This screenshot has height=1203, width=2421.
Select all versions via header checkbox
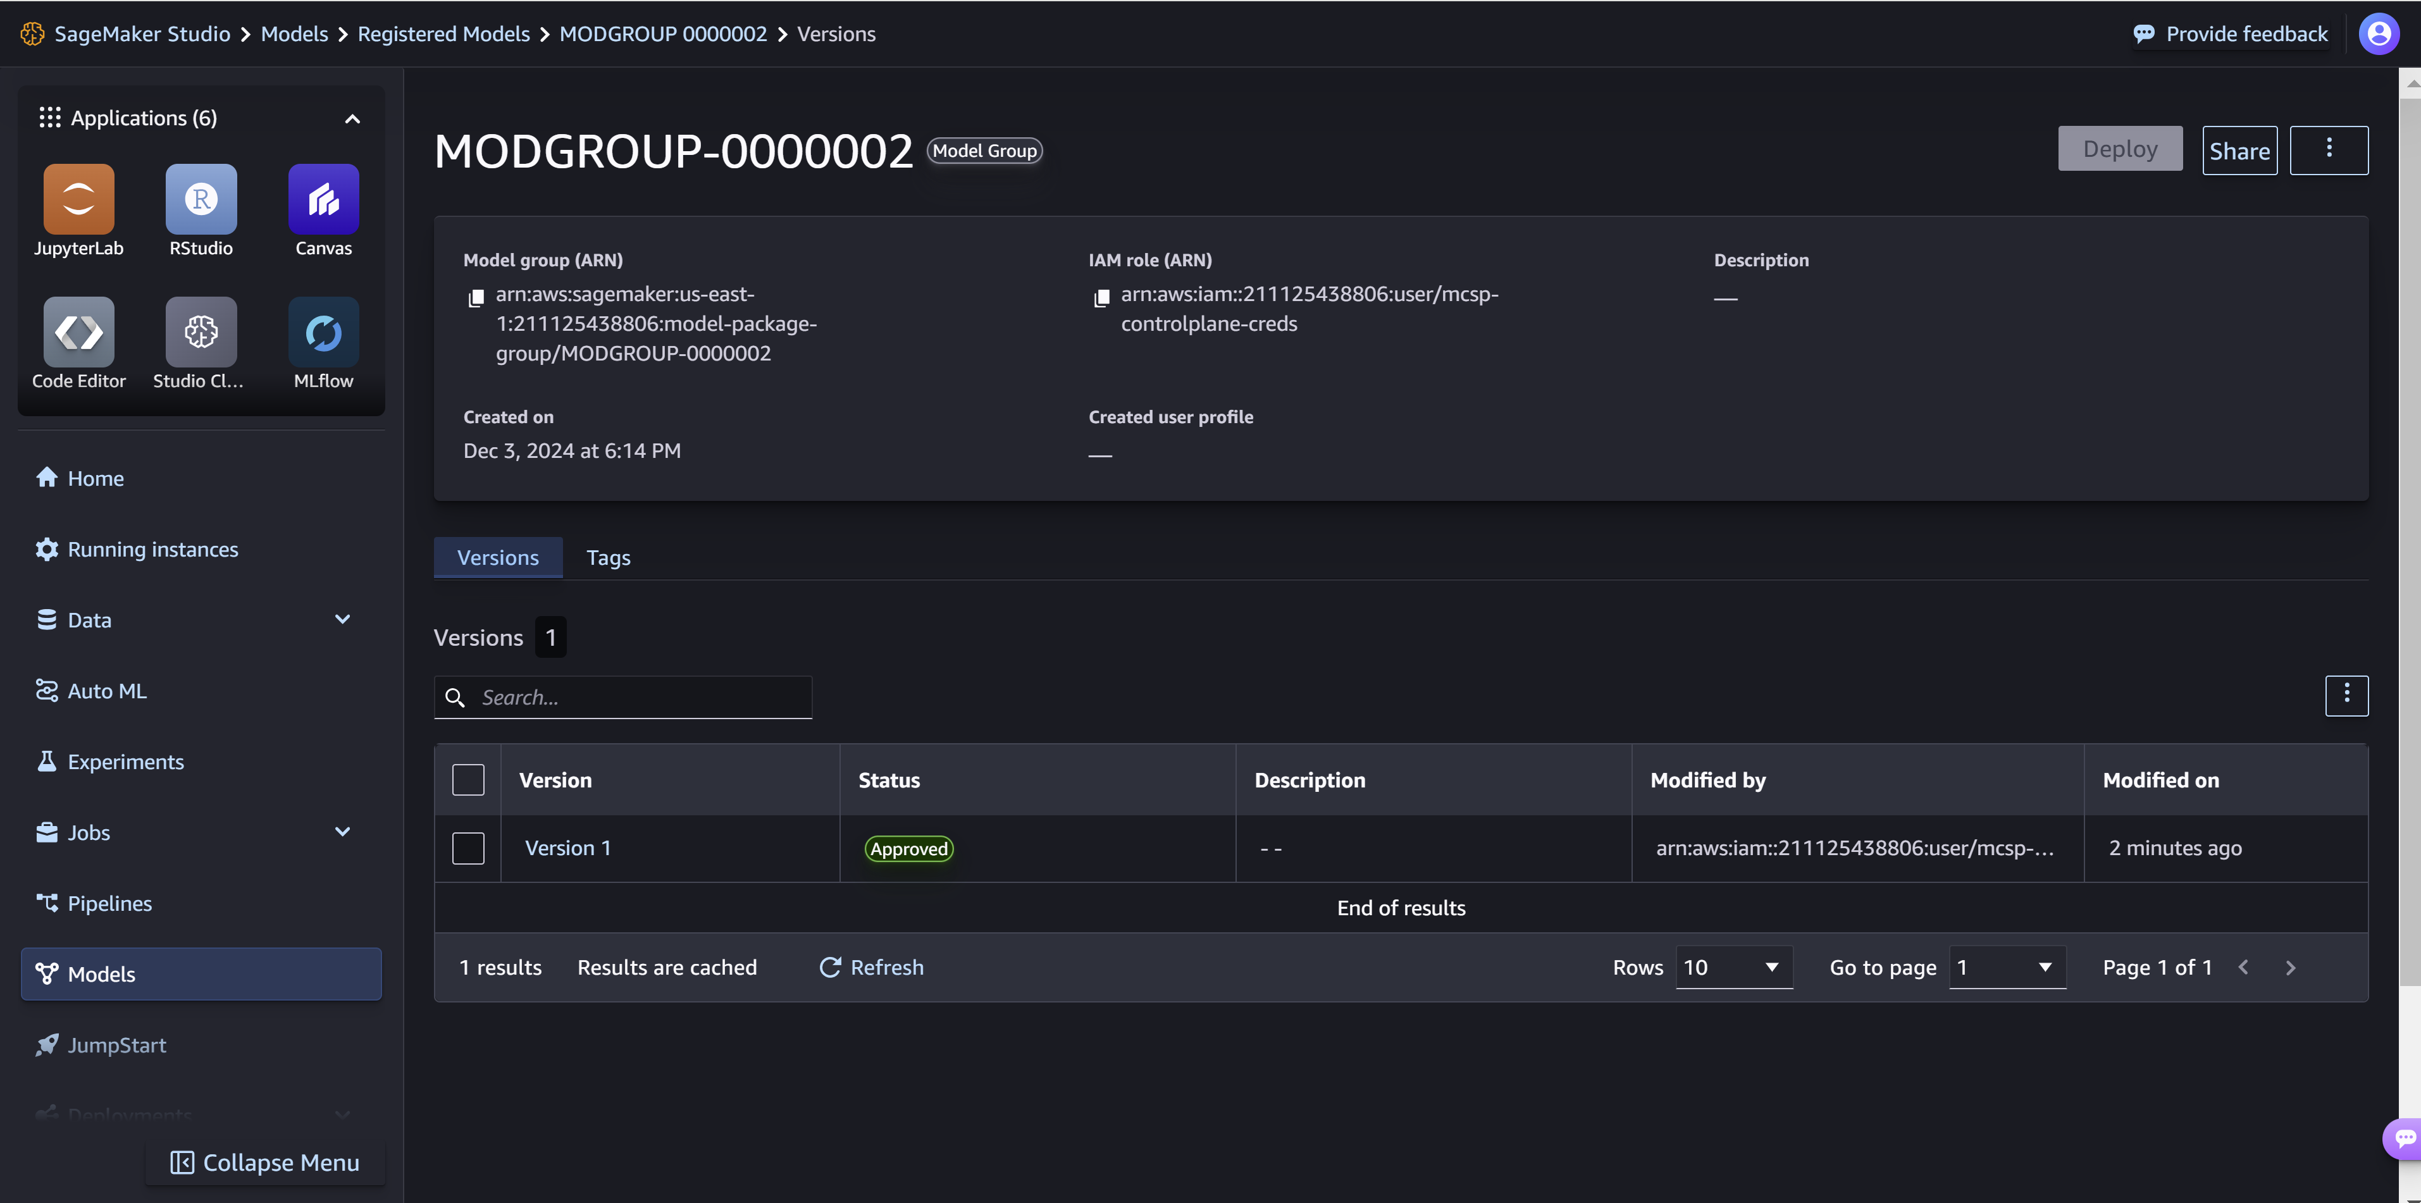point(468,779)
